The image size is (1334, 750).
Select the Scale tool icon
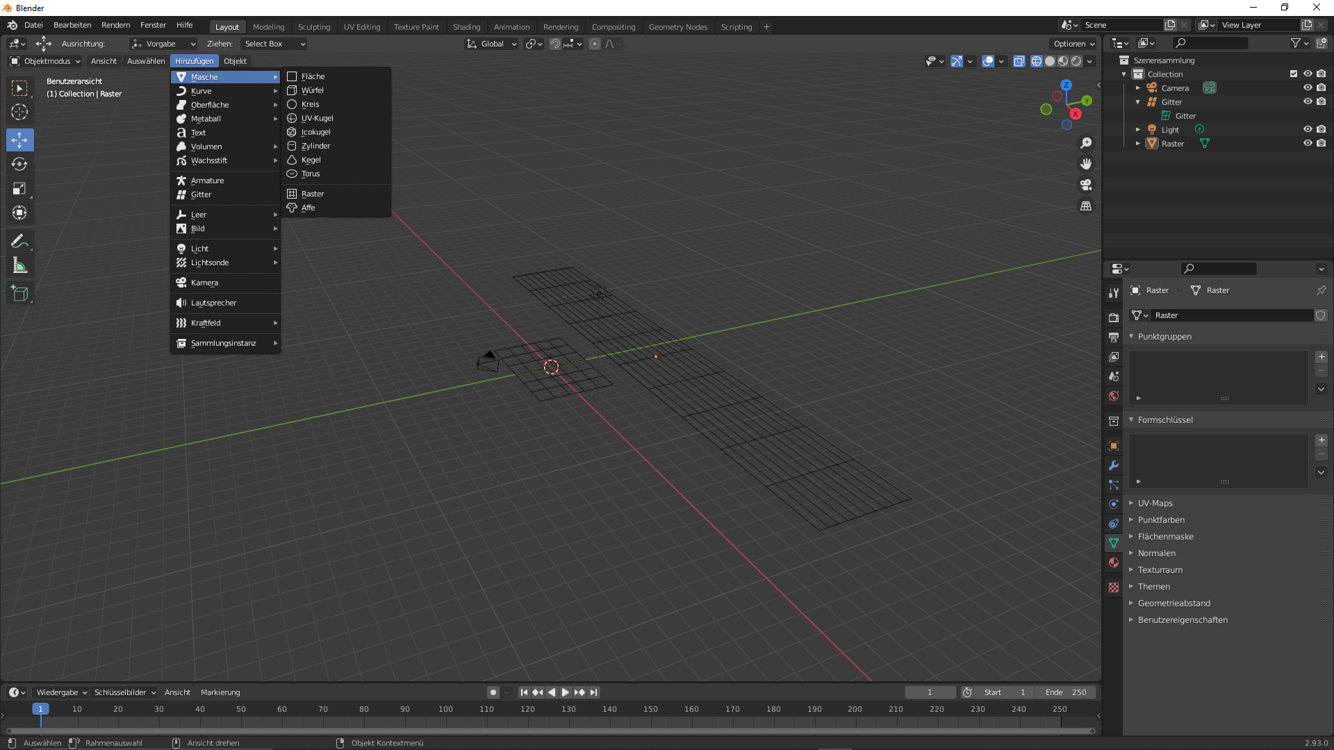(19, 189)
